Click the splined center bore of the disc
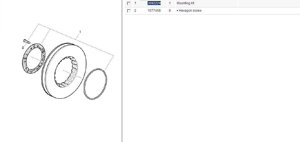Viewport: 300px width, 142px height. coord(66,72)
